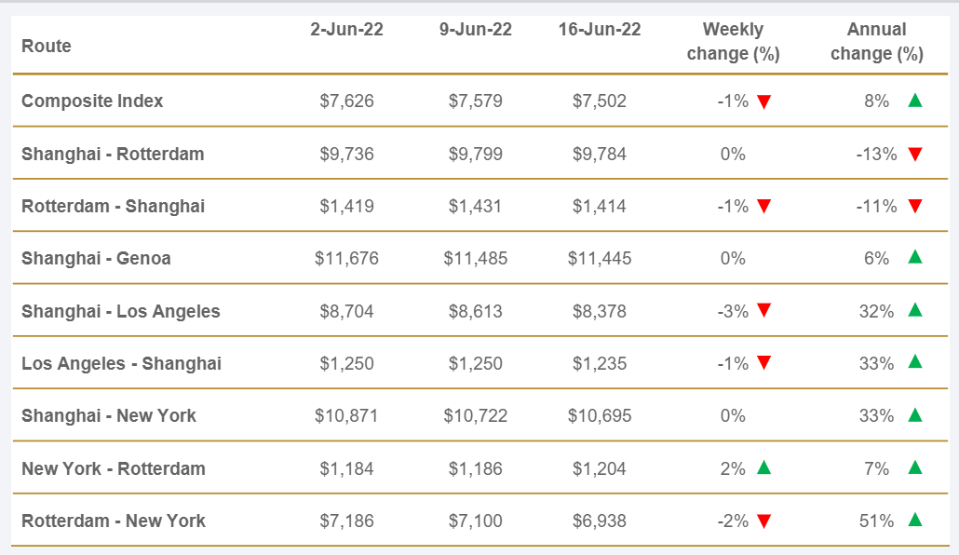The width and height of the screenshot is (959, 555).
Task: Click Shanghai - Genoa green annual up arrow
Action: [x=914, y=257]
